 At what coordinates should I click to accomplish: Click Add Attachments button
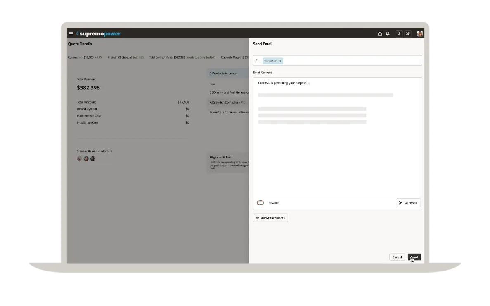click(x=270, y=218)
